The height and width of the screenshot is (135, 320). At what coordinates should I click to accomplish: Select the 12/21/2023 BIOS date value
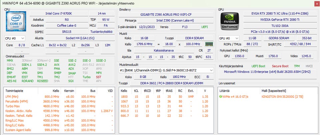(147, 27)
